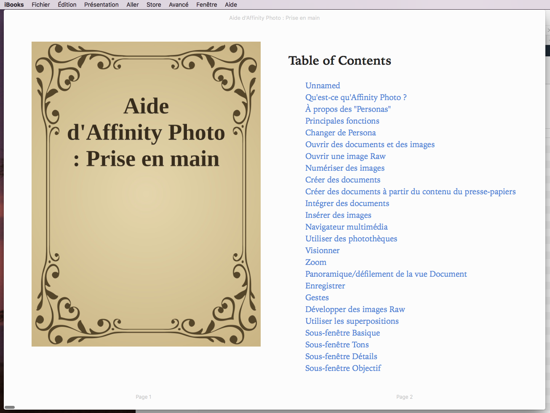The width and height of the screenshot is (550, 413).
Task: Open the 'Gestes' chapter link
Action: (317, 297)
